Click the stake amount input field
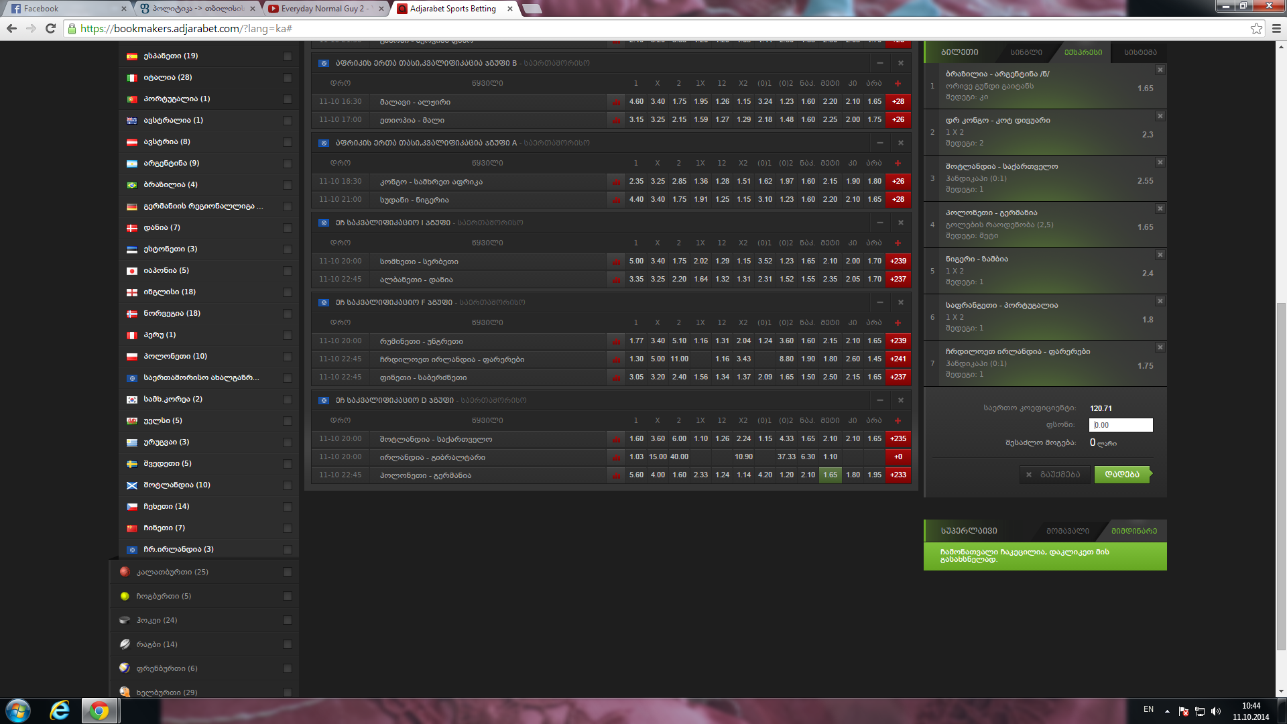This screenshot has width=1287, height=724. (x=1121, y=425)
